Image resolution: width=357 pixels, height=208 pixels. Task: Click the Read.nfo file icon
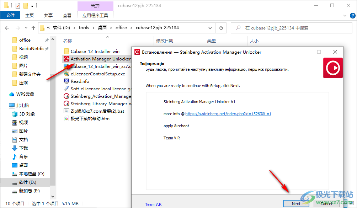(x=66, y=81)
